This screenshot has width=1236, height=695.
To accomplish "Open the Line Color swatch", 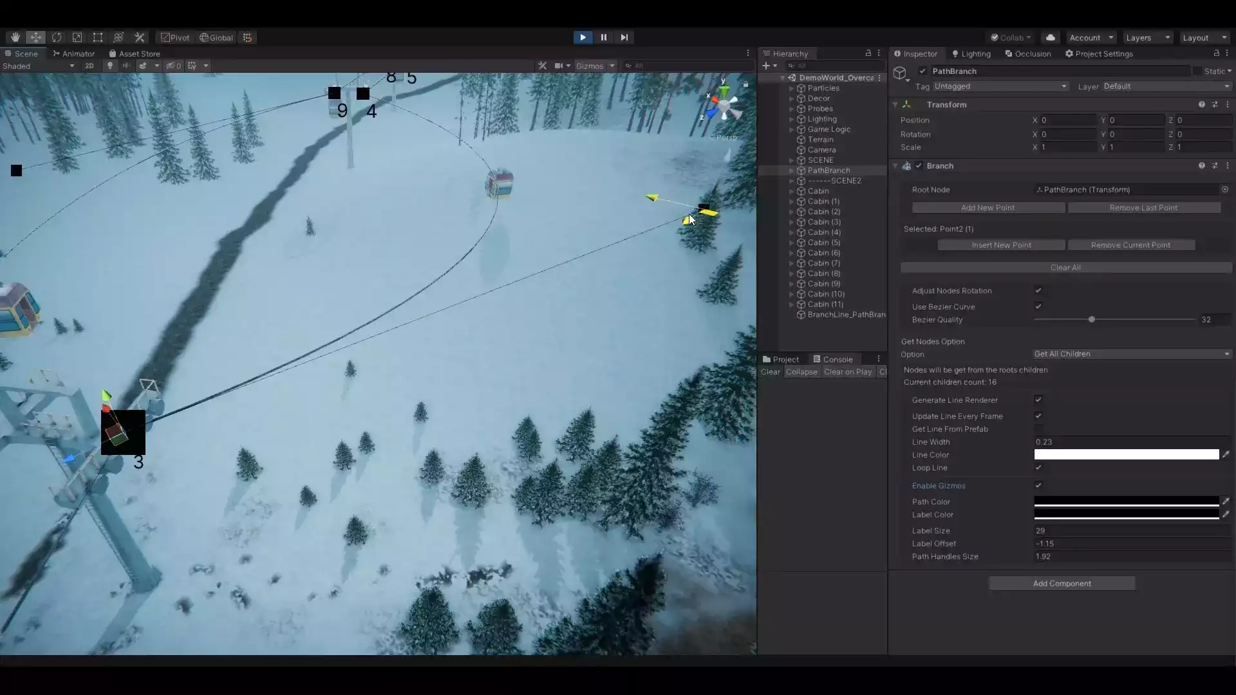I will click(1126, 454).
